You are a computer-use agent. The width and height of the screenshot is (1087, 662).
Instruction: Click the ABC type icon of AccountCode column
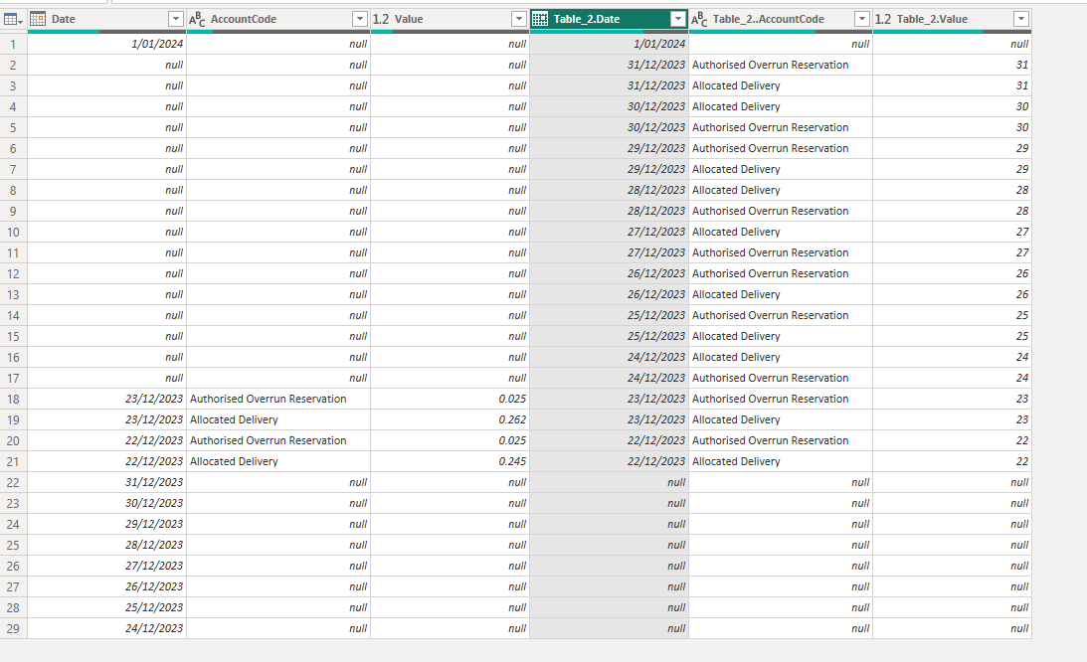(x=197, y=20)
